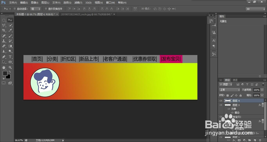Click the background color swatch
The image size is (267, 142).
tap(9, 77)
